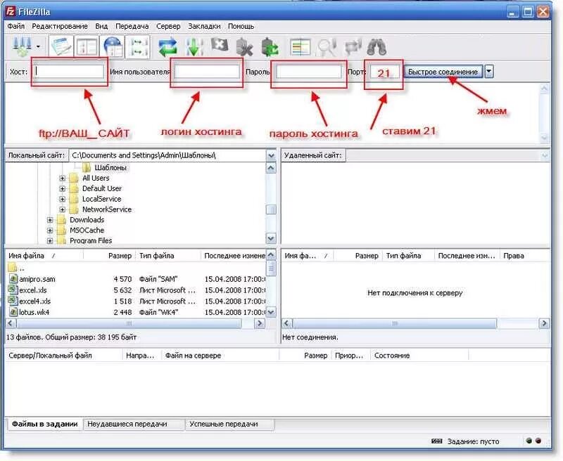Image resolution: width=563 pixels, height=461 pixels.
Task: Toggle remote directory tree icon
Action: click(x=113, y=46)
